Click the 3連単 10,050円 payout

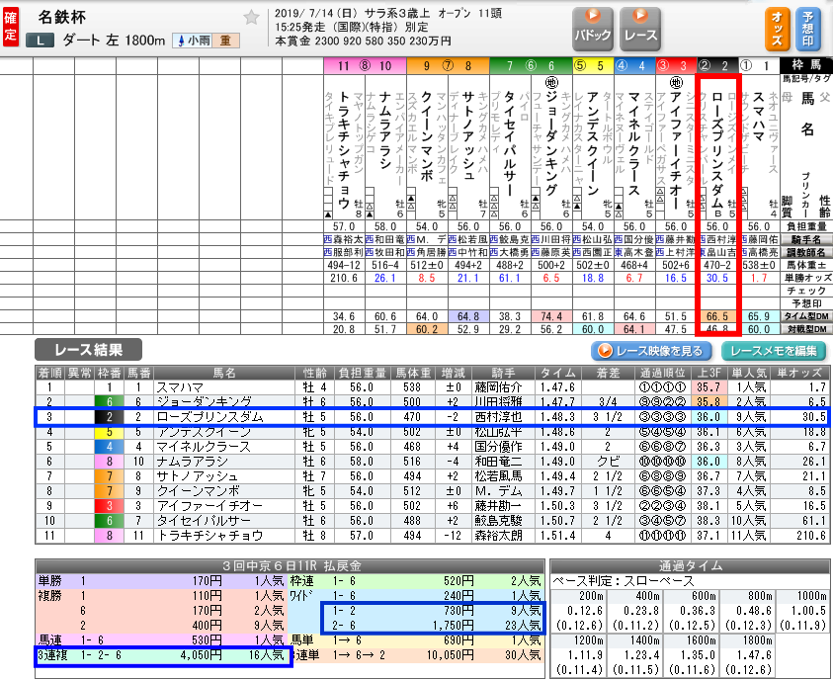(x=415, y=655)
